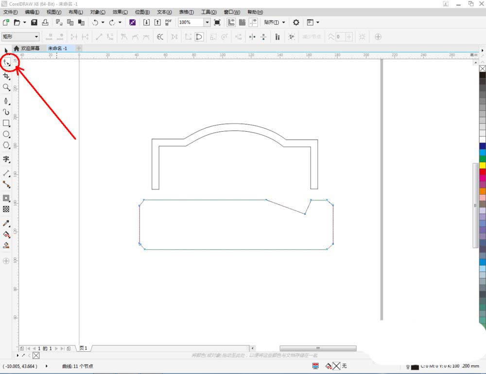Expand the Redo history dropdown arrow

point(120,22)
